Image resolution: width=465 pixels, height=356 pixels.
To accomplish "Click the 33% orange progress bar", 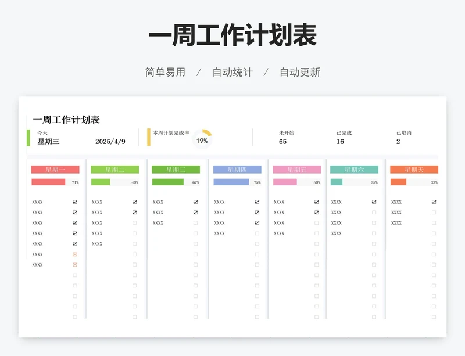I will (x=398, y=182).
